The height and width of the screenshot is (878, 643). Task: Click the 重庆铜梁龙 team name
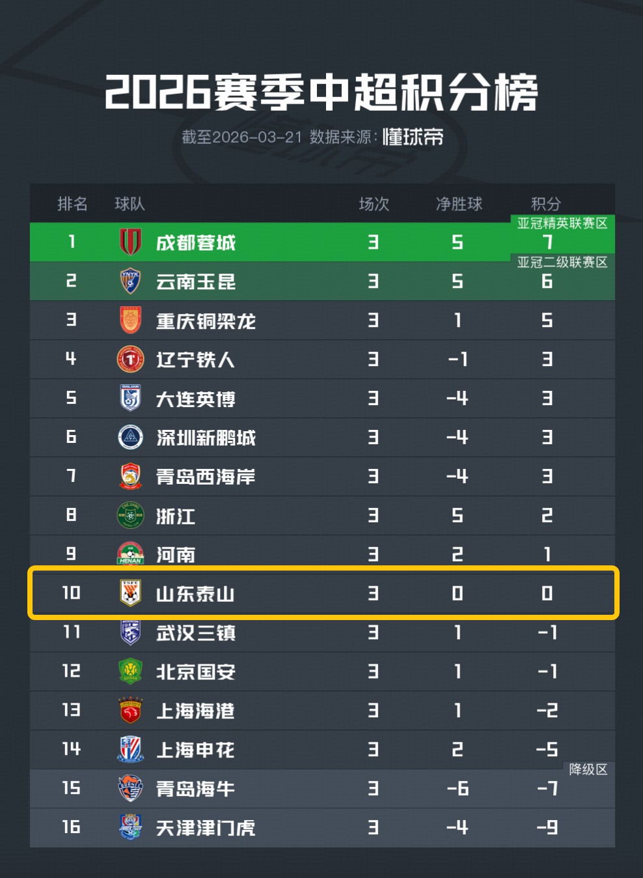[x=206, y=321]
